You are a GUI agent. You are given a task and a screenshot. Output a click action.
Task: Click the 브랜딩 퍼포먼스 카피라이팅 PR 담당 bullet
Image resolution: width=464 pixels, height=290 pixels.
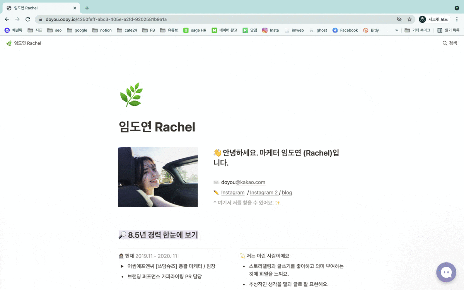coord(164,276)
